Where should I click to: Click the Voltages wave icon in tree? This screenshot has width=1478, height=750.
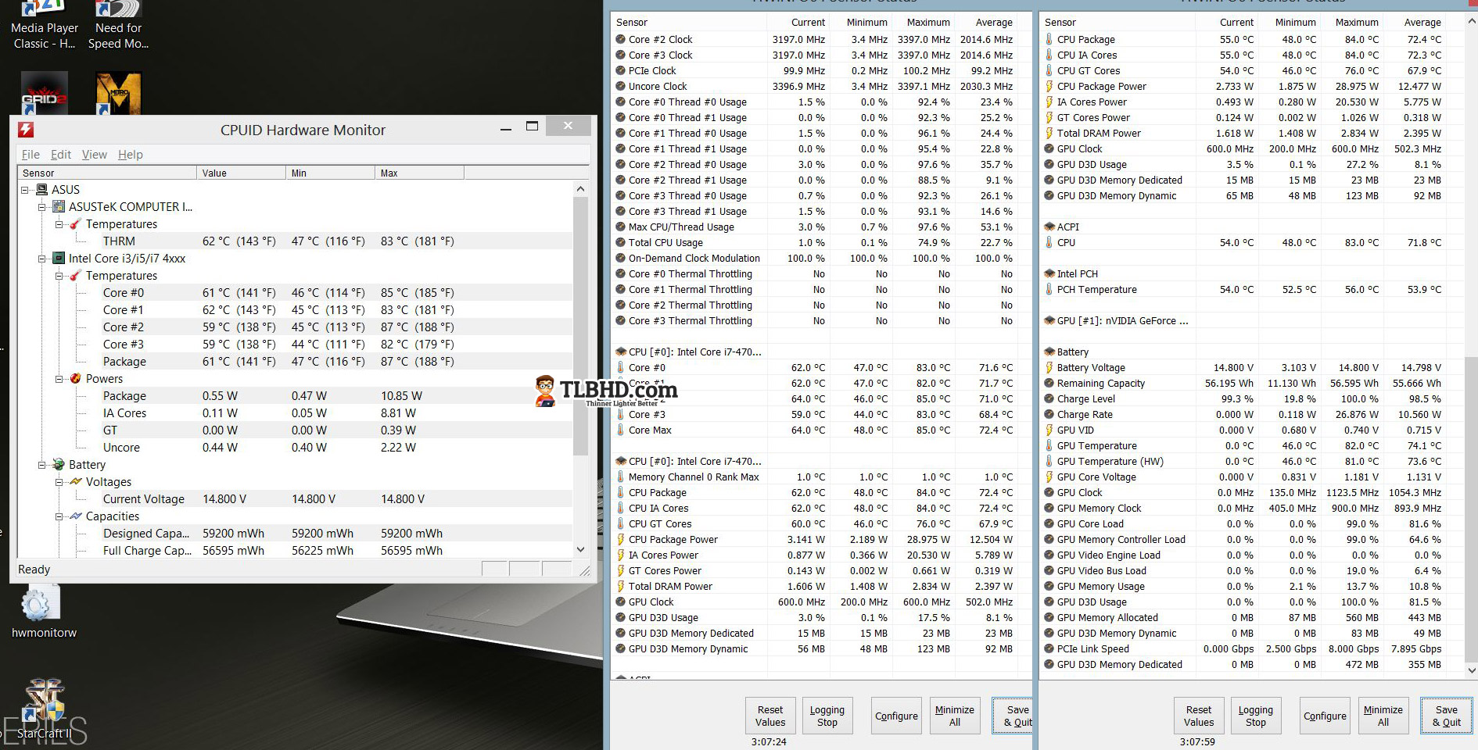click(76, 482)
